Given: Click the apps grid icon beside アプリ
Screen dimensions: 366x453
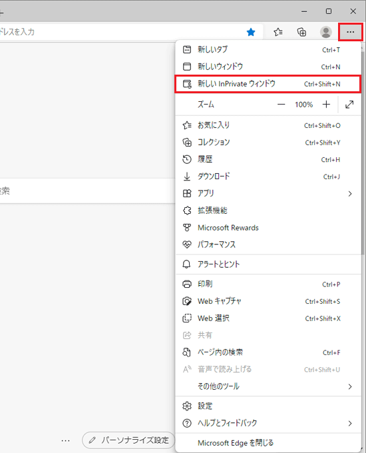Looking at the screenshot, I should click(x=187, y=194).
